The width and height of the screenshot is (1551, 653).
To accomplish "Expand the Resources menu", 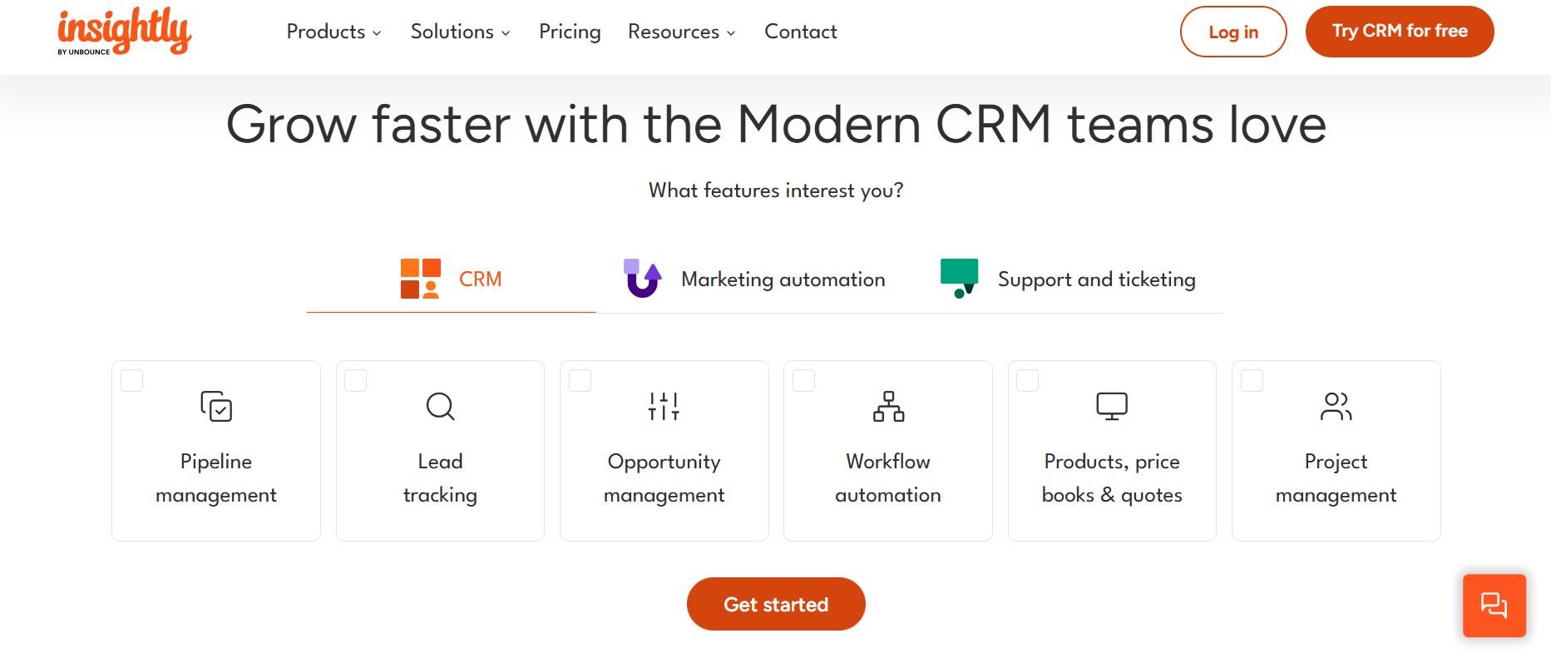I will pyautogui.click(x=681, y=32).
